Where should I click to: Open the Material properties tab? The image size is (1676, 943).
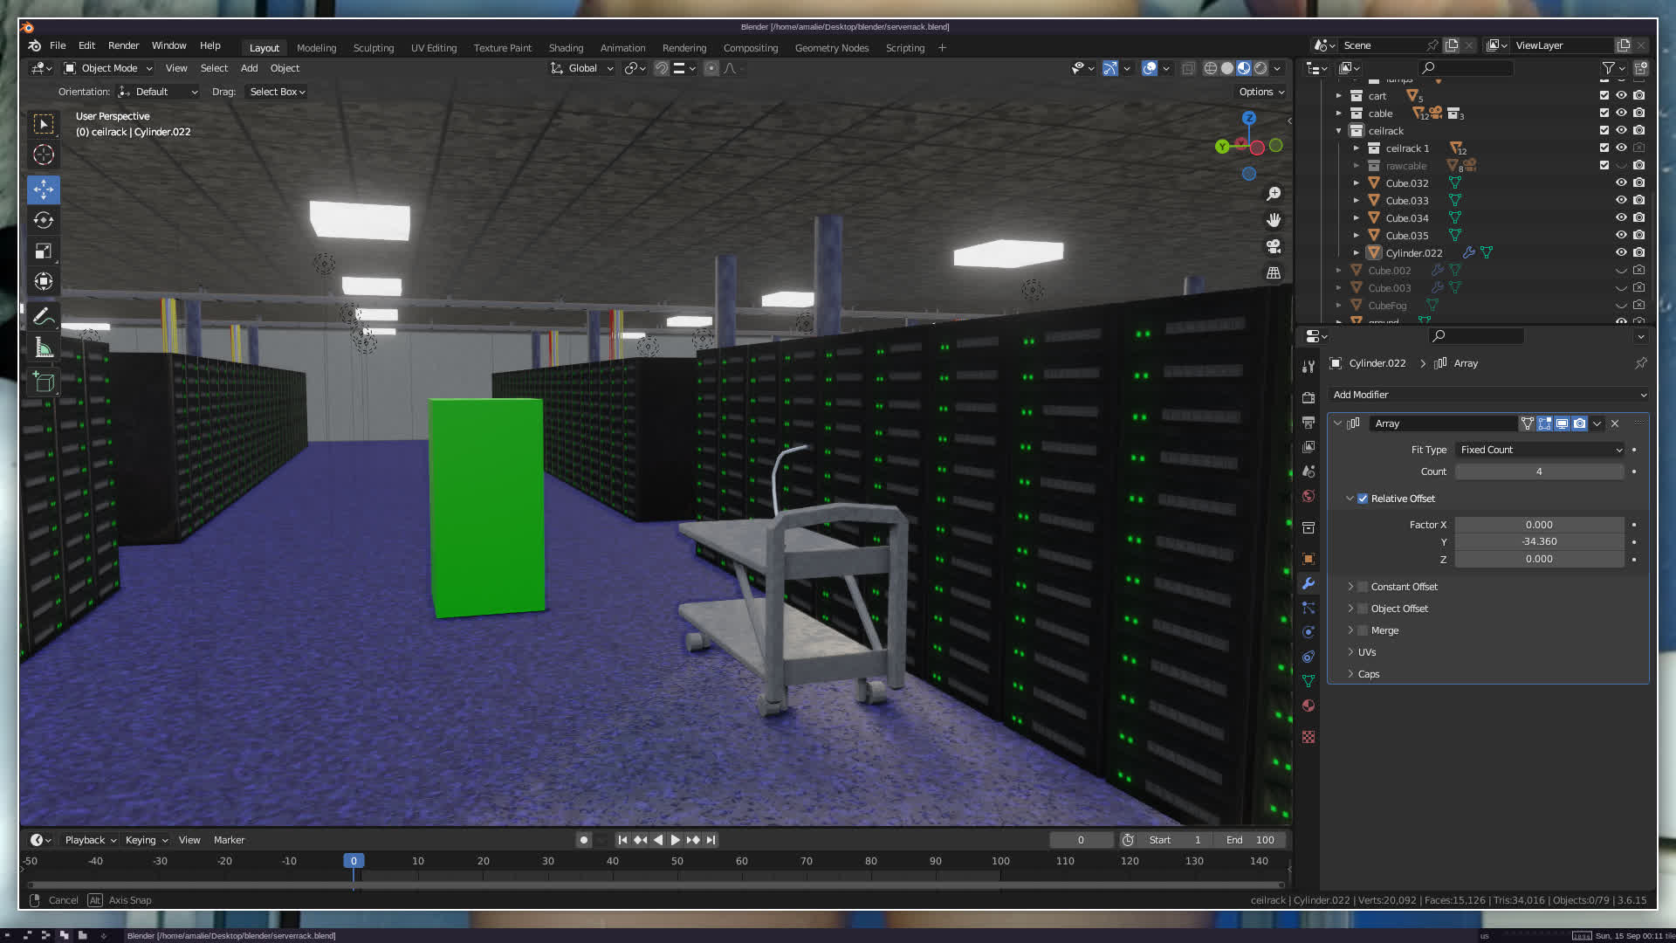(x=1308, y=706)
